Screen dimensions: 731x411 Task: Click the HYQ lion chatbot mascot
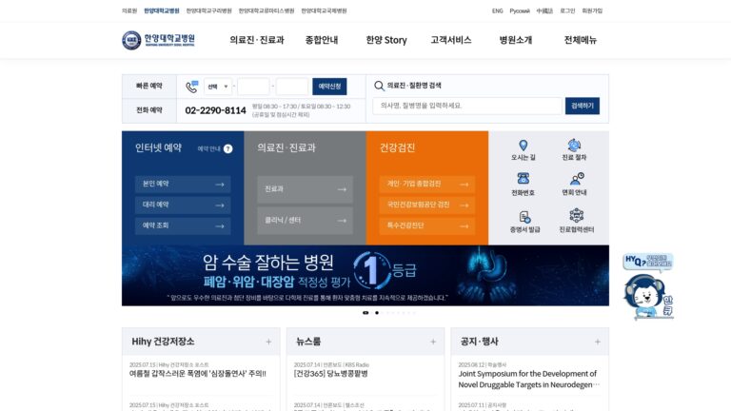coord(648,286)
